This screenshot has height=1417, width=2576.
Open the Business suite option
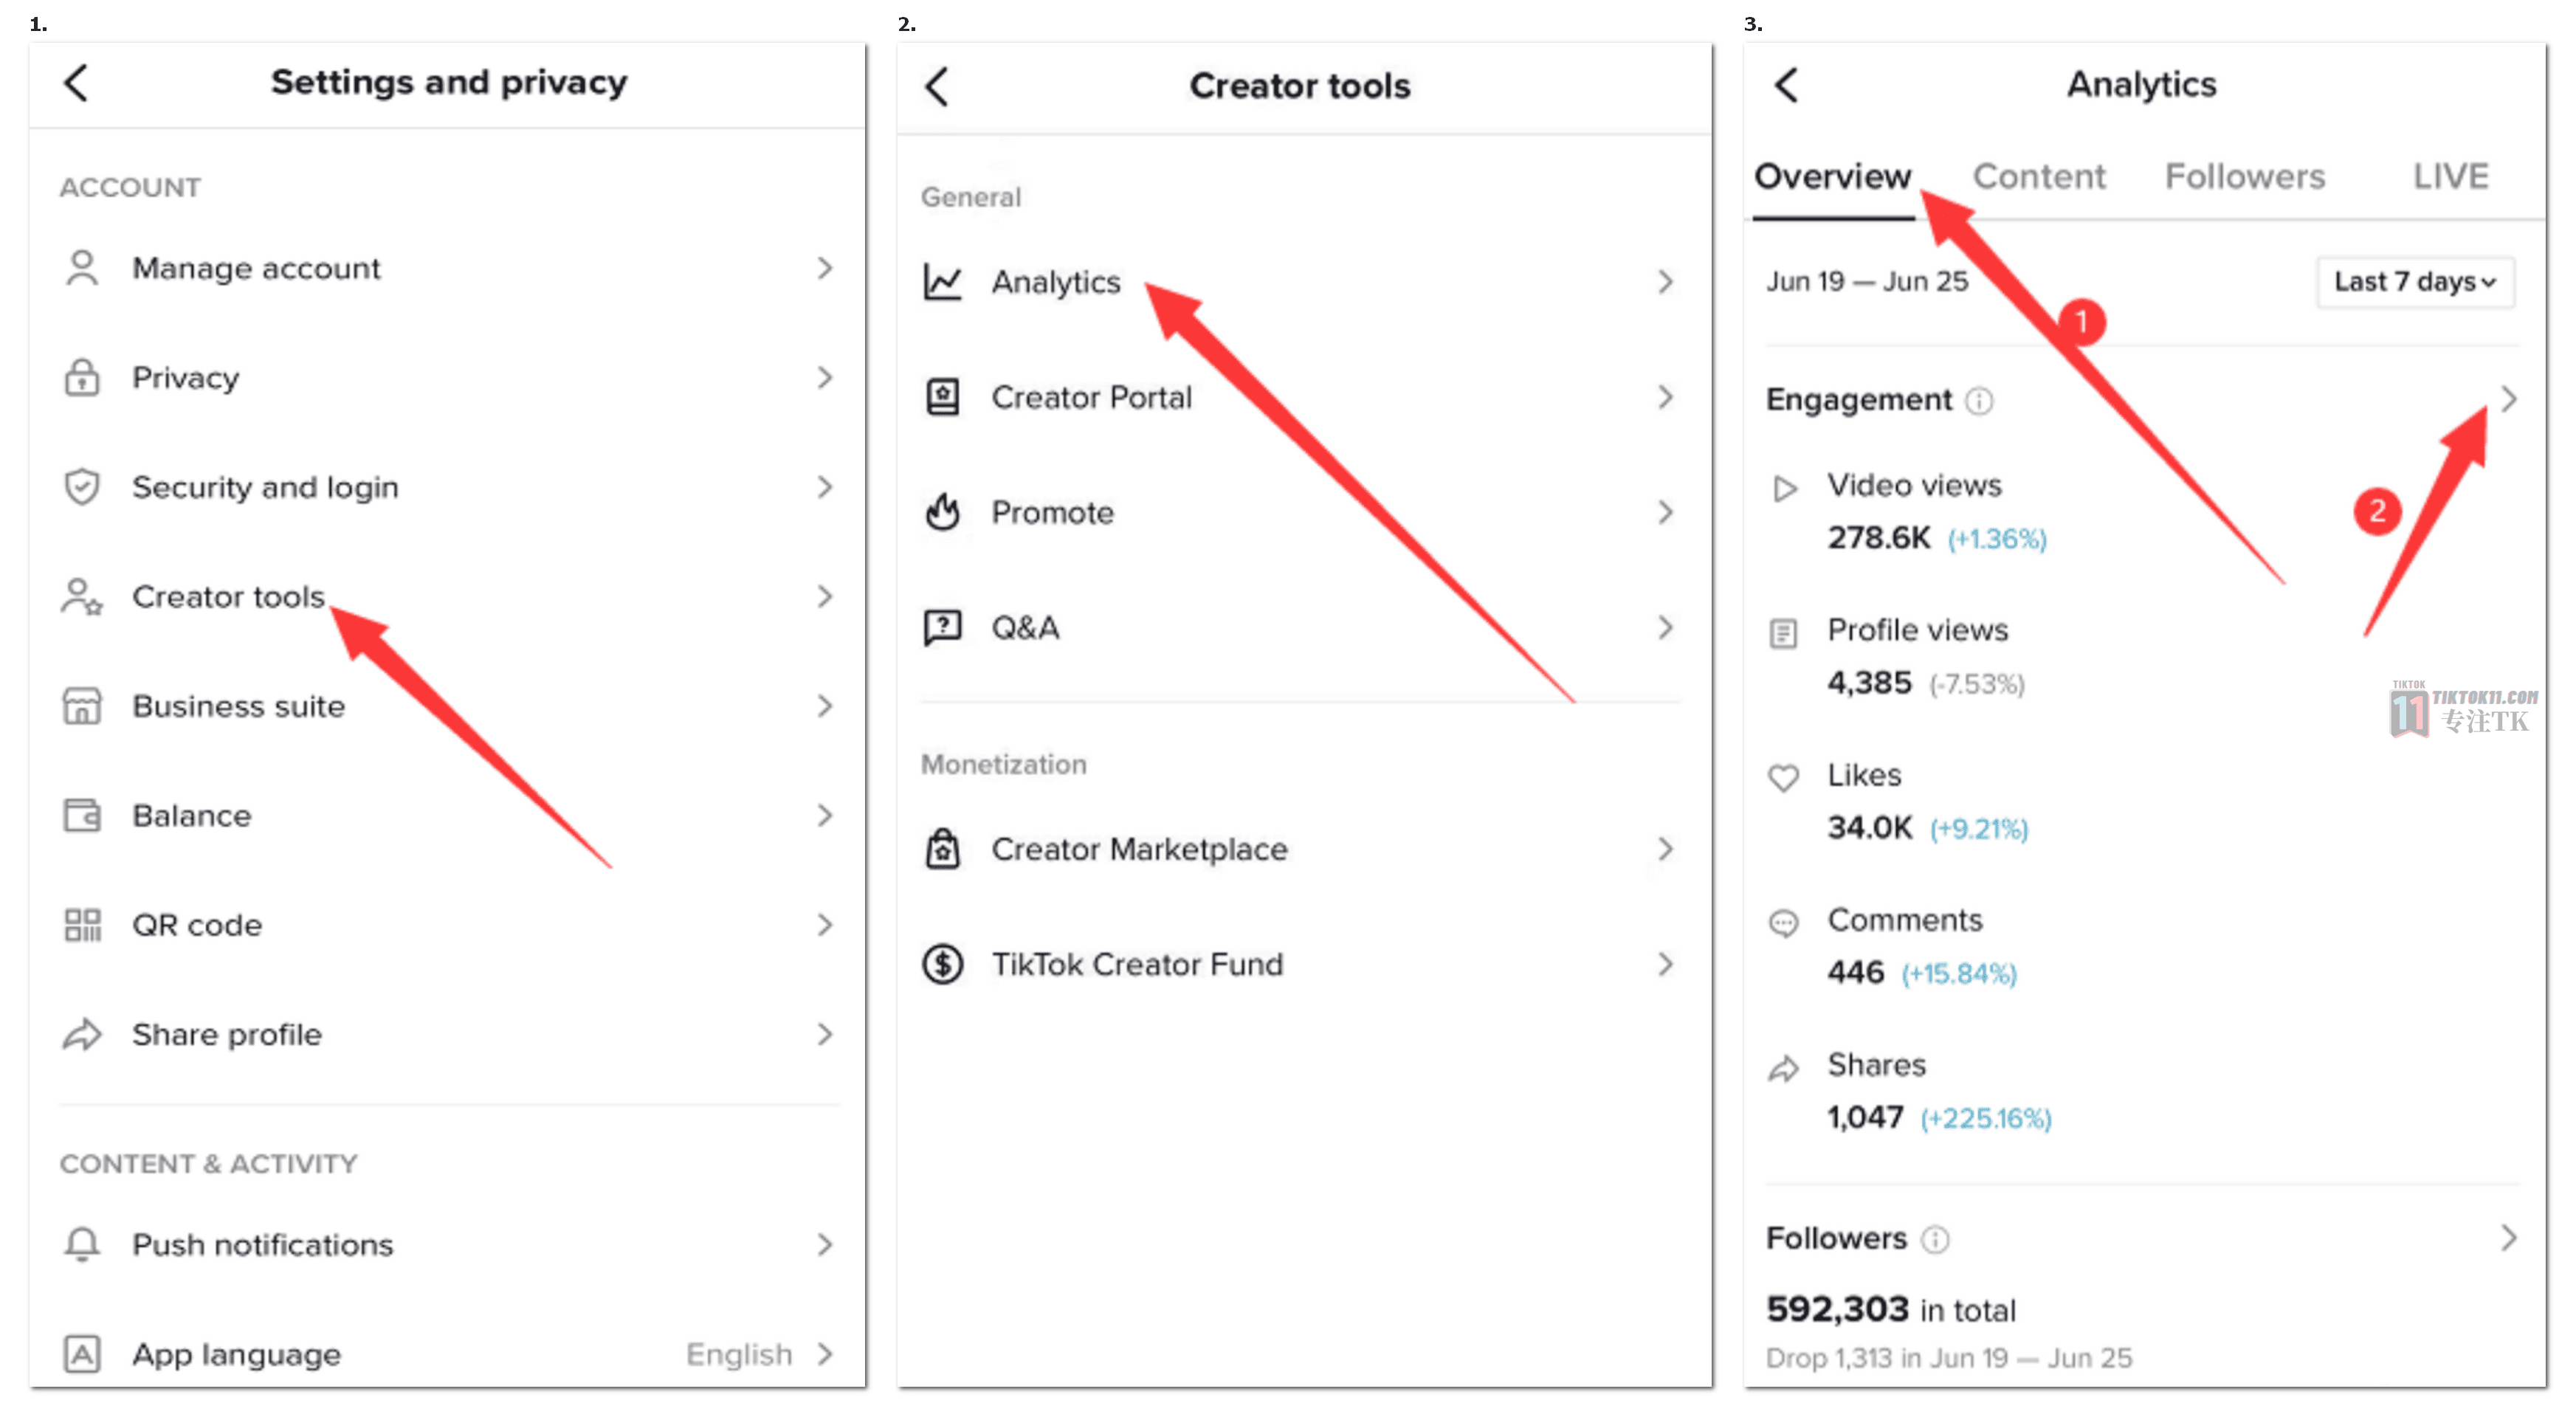tap(447, 706)
